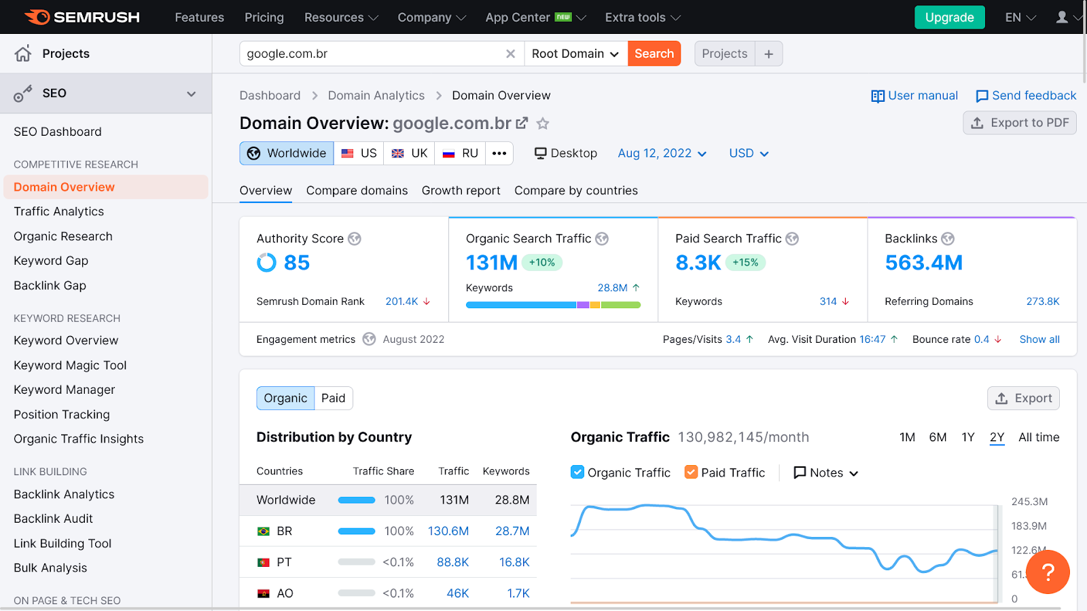Set chart range to 1Y
This screenshot has width=1087, height=611.
pos(968,437)
